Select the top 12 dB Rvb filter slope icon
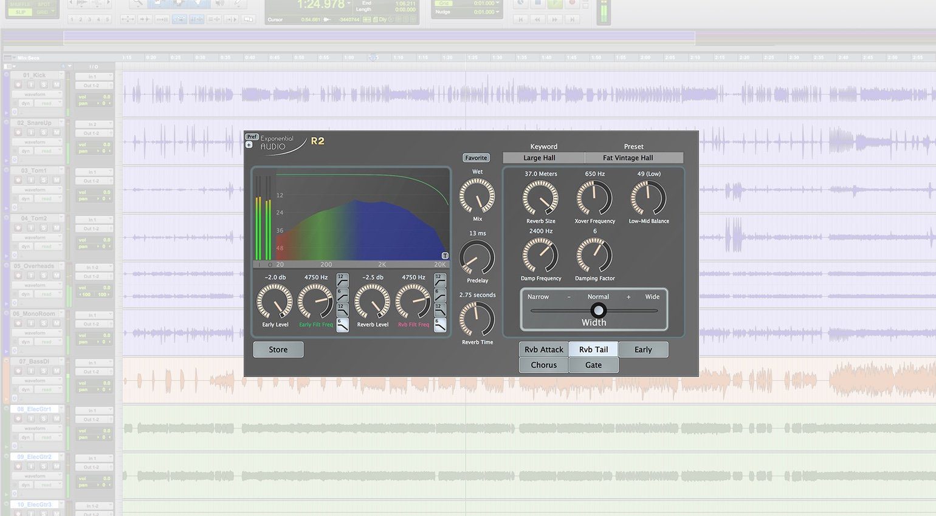936x516 pixels. 440,280
